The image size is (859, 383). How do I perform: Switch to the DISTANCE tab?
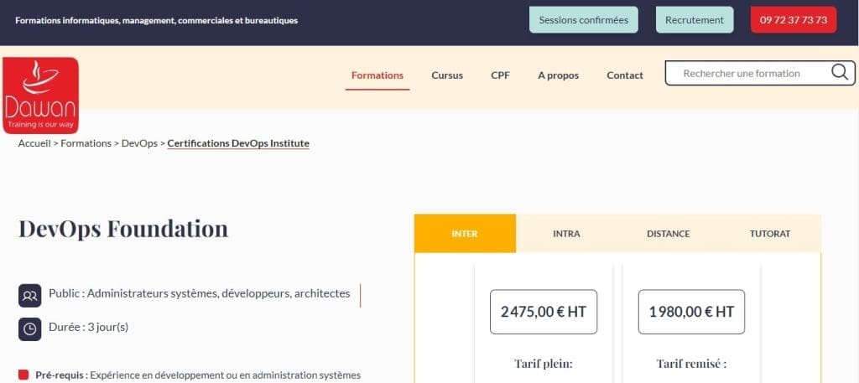click(669, 234)
